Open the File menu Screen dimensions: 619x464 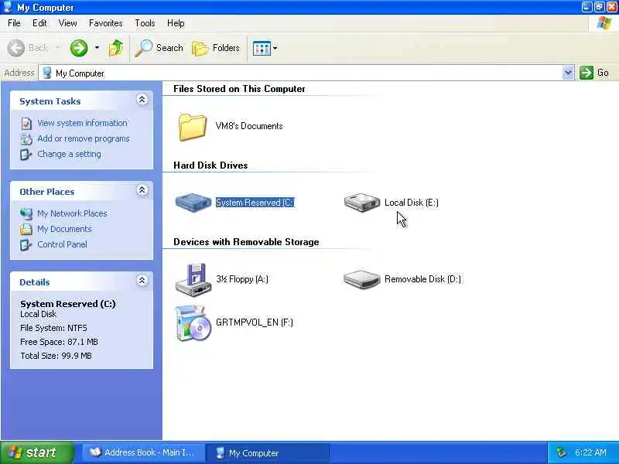[14, 23]
